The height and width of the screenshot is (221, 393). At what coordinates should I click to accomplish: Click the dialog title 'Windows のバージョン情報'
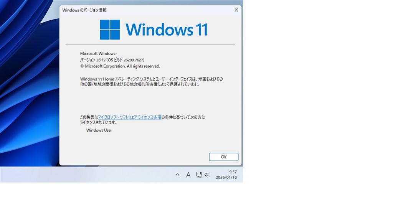(84, 10)
